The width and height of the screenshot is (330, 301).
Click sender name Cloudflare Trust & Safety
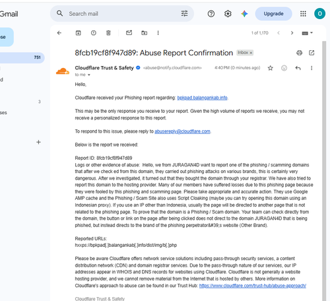(x=104, y=68)
